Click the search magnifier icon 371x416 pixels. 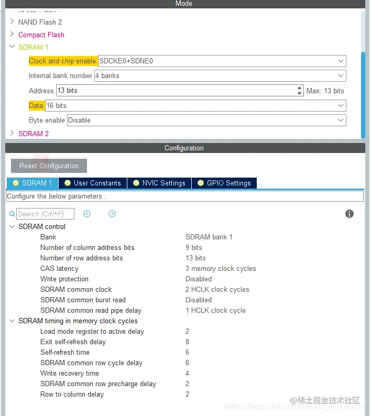tap(12, 214)
